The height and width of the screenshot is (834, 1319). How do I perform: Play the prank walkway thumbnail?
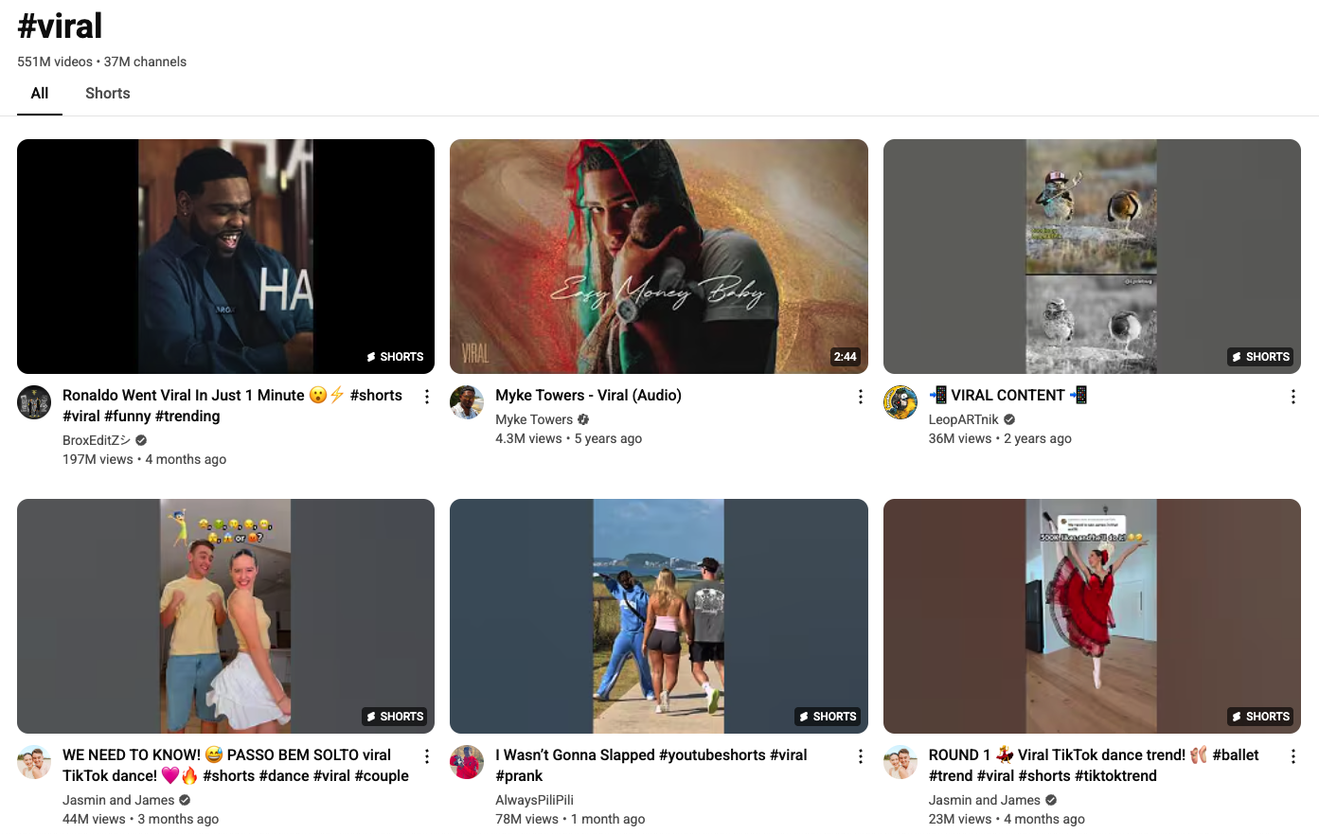[x=659, y=616]
